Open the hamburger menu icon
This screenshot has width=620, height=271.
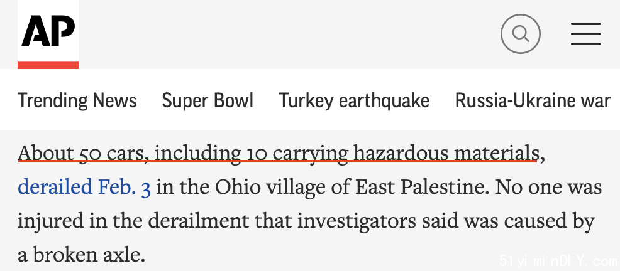[x=586, y=34]
